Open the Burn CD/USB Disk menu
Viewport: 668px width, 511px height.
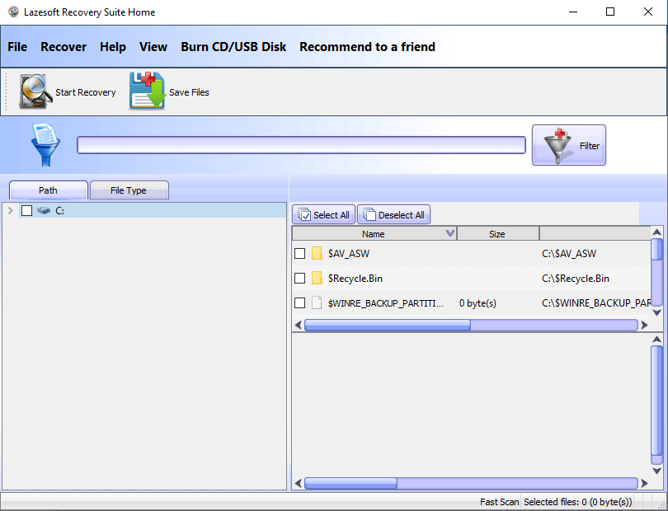[x=233, y=47]
